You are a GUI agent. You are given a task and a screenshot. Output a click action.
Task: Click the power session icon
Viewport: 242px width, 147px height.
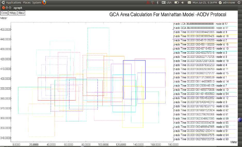click(x=239, y=3)
